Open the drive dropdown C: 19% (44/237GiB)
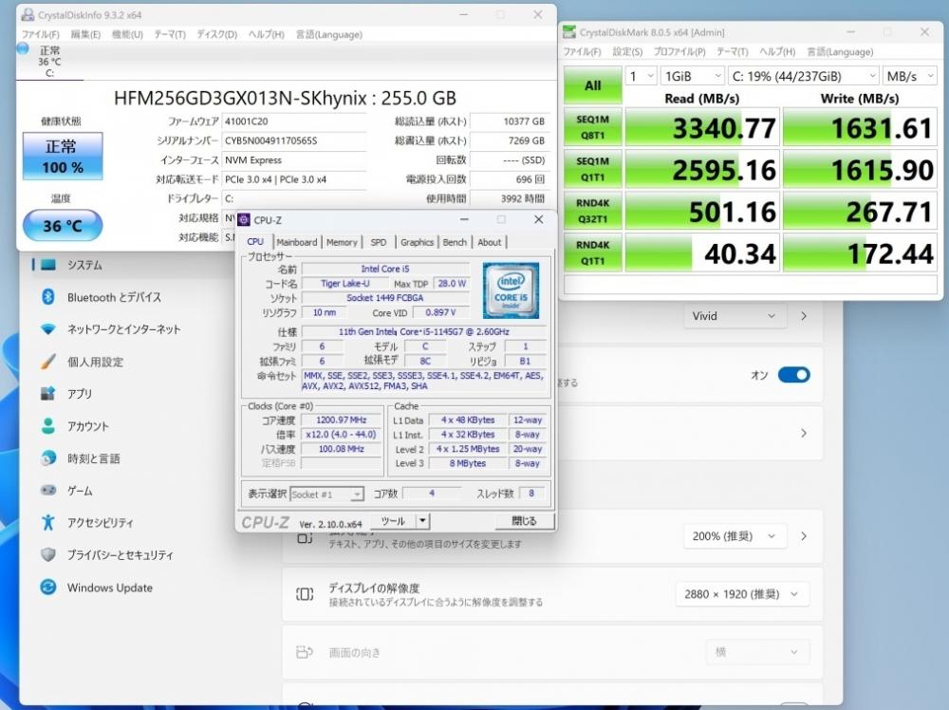The height and width of the screenshot is (710, 949). (803, 76)
